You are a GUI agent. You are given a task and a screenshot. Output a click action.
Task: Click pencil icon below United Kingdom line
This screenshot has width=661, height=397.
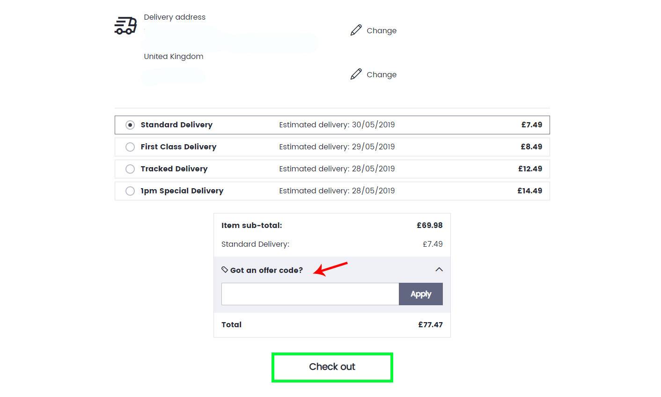356,74
